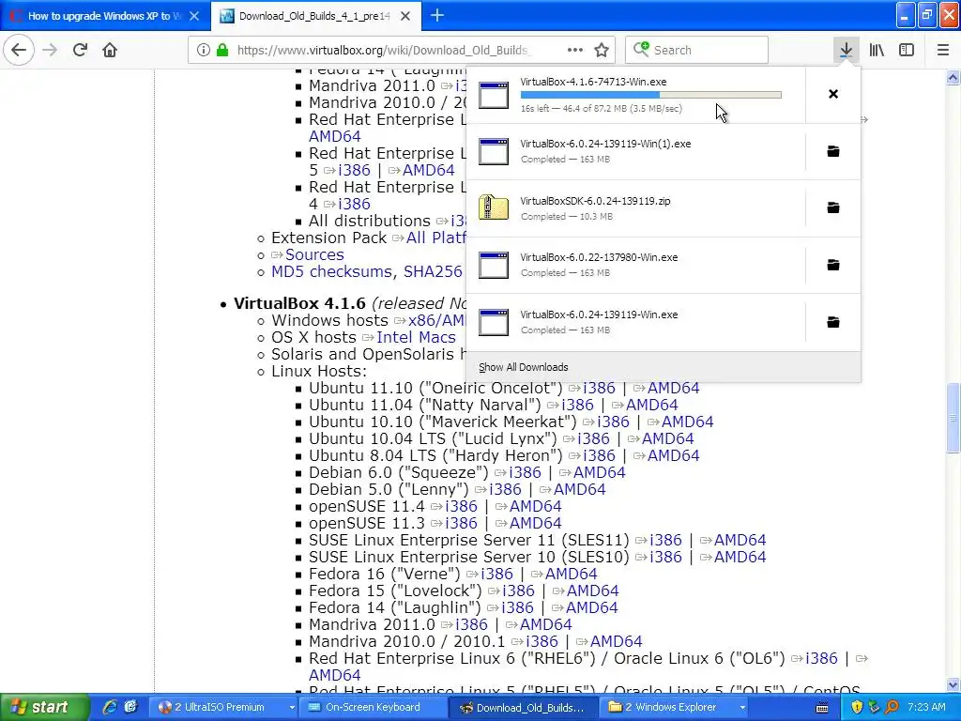The width and height of the screenshot is (961, 721).
Task: Click the Show All Downloads entry
Action: pos(524,367)
